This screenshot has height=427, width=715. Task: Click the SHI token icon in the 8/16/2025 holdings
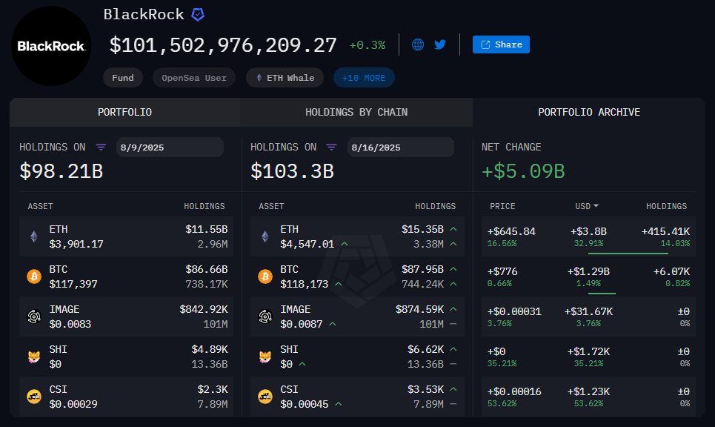coord(265,357)
